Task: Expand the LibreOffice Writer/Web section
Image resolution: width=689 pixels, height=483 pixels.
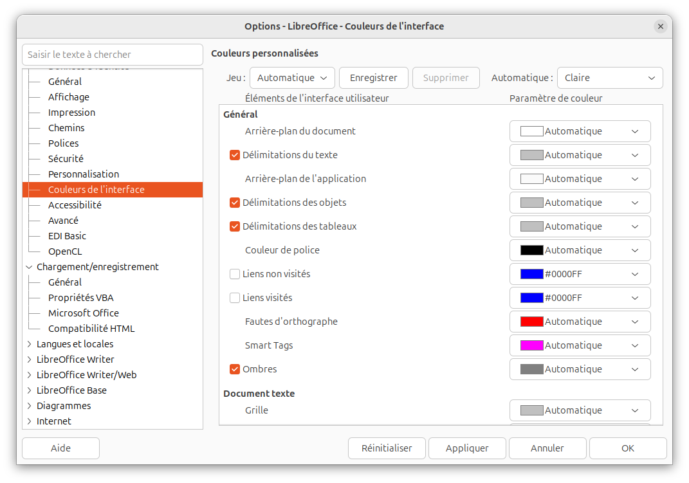Action: [x=29, y=375]
